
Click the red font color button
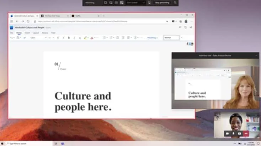[x=92, y=37]
